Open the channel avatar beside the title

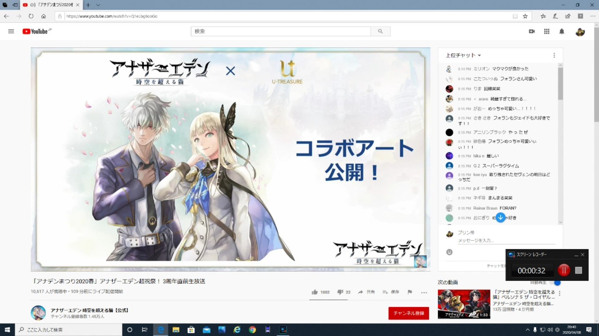tap(38, 313)
